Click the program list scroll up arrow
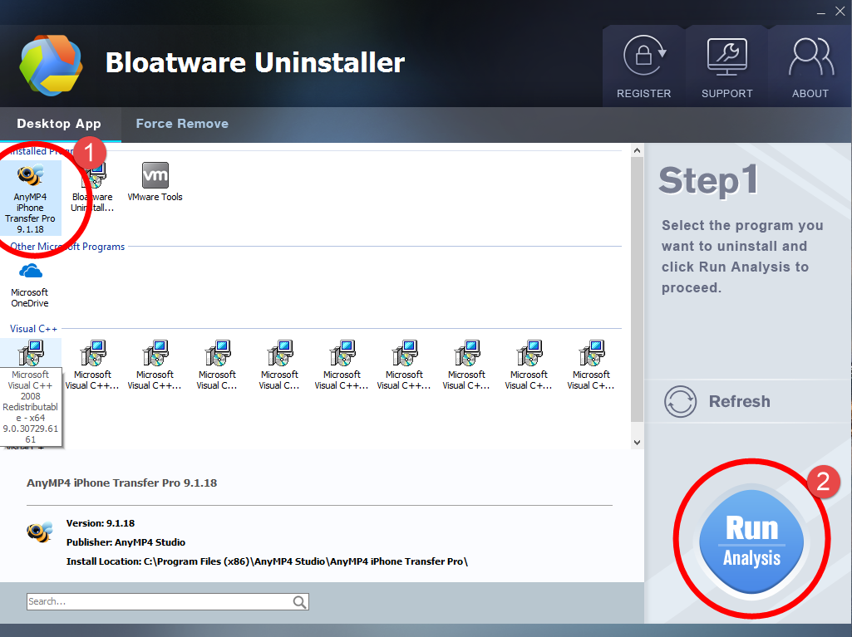Image resolution: width=852 pixels, height=637 pixels. (637, 150)
